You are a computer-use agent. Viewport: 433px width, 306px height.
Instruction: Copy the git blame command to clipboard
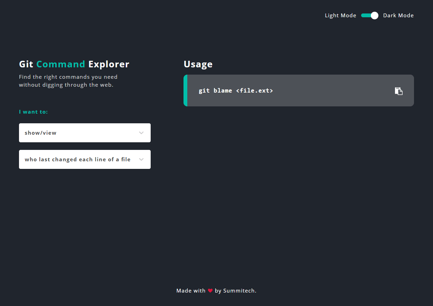[399, 91]
